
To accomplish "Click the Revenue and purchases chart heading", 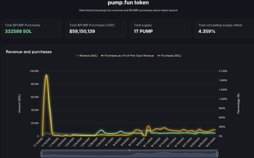I will coord(29,52).
